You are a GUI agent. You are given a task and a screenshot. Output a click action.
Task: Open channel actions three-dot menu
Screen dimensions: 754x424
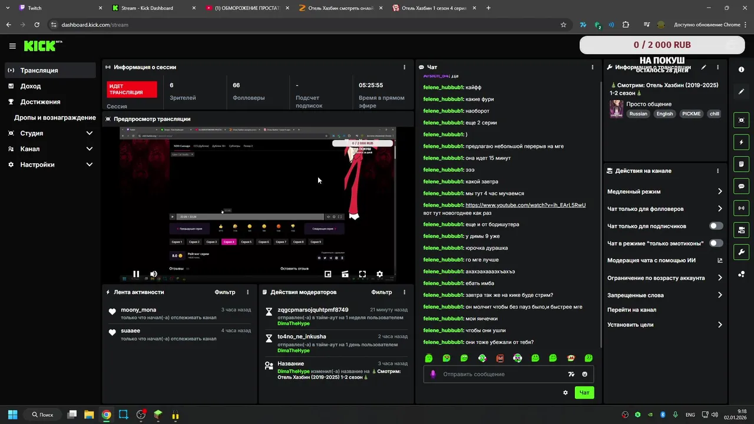click(717, 171)
